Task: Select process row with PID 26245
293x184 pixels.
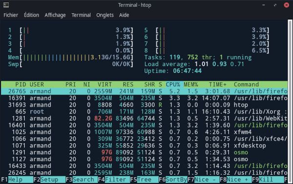Action: [x=144, y=173]
